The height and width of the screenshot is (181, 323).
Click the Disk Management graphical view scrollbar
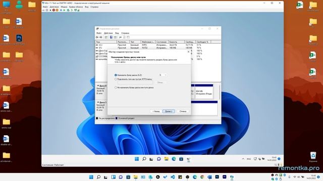point(220,93)
